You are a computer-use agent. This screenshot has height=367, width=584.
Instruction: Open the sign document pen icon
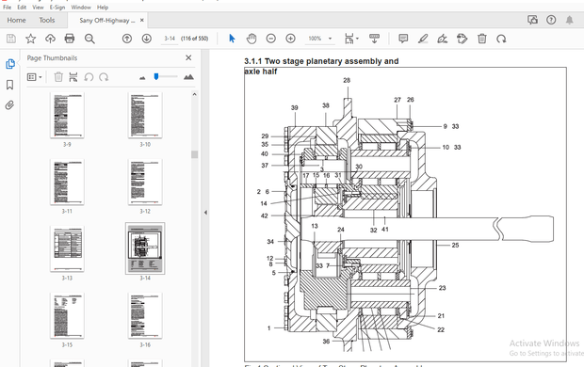point(443,39)
